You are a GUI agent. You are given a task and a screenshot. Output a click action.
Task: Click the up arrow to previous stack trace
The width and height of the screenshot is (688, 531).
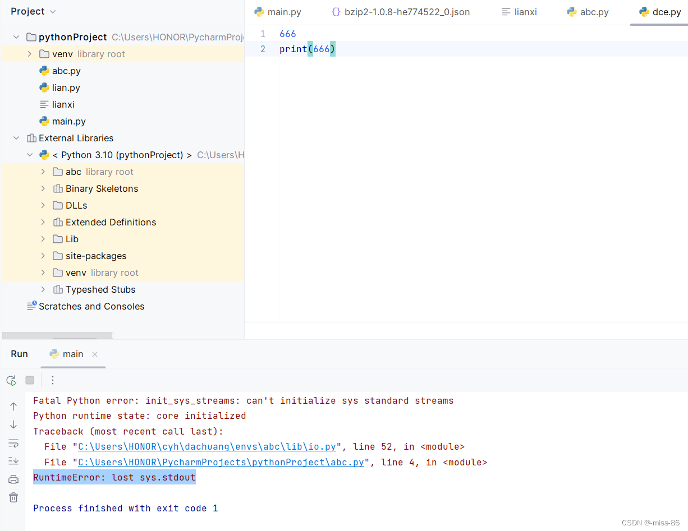click(13, 406)
